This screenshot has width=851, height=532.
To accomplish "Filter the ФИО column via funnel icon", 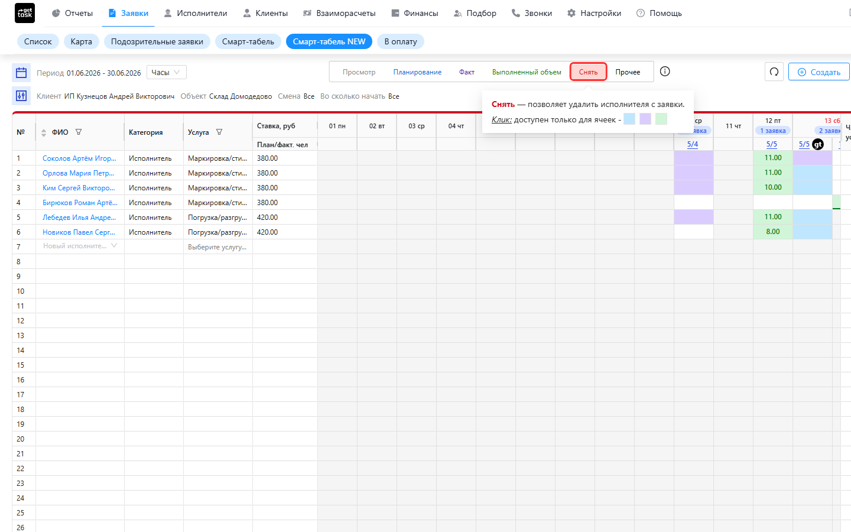I will (79, 132).
